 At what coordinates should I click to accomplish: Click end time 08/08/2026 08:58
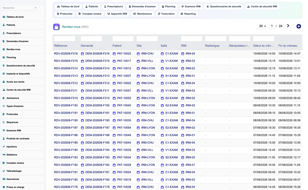tap(289, 120)
